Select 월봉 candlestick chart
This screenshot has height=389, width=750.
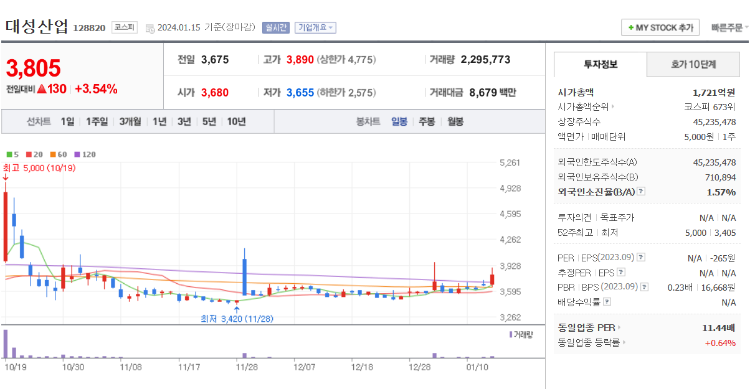[455, 121]
